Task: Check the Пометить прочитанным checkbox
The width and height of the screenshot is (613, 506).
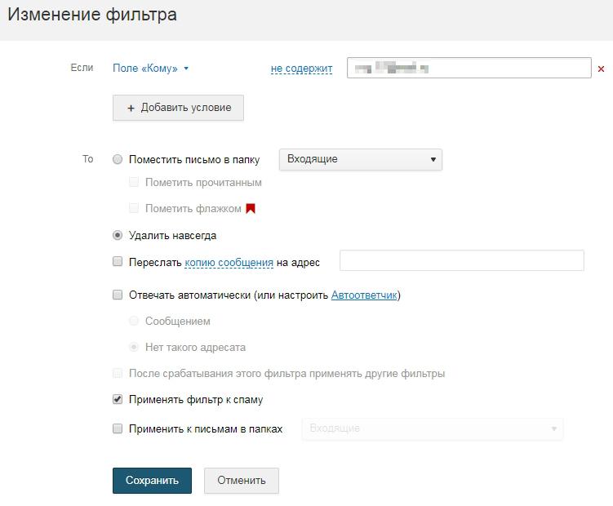Action: tap(134, 182)
